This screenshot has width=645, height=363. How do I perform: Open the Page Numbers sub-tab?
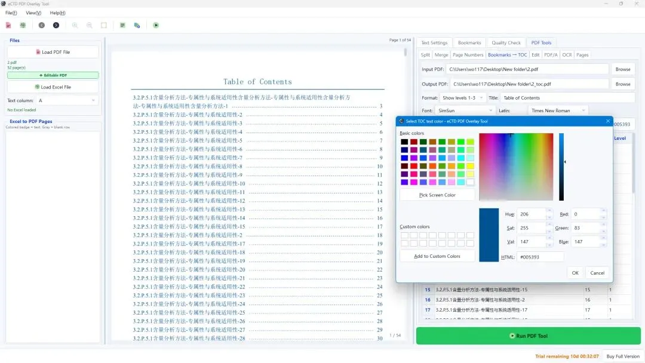468,55
